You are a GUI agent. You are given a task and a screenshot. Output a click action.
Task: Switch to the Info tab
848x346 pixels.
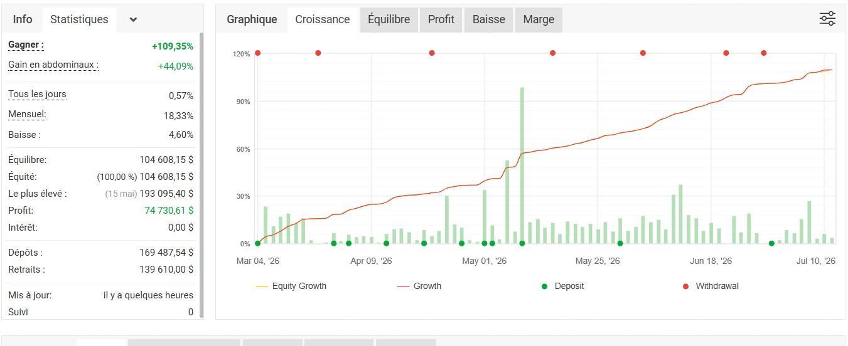click(x=23, y=19)
